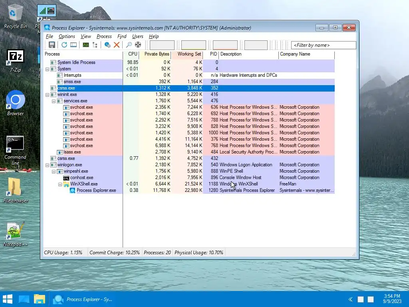Click the third toolbar mini graph
The width and height of the screenshot is (409, 307).
point(225,45)
